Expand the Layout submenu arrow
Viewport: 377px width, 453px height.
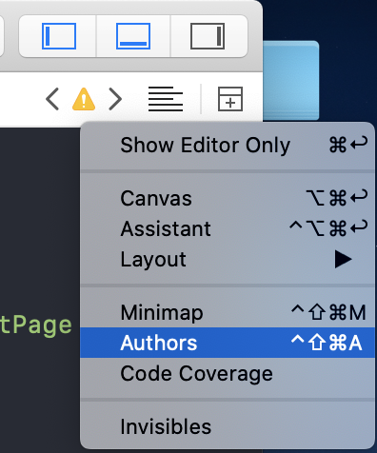[343, 259]
